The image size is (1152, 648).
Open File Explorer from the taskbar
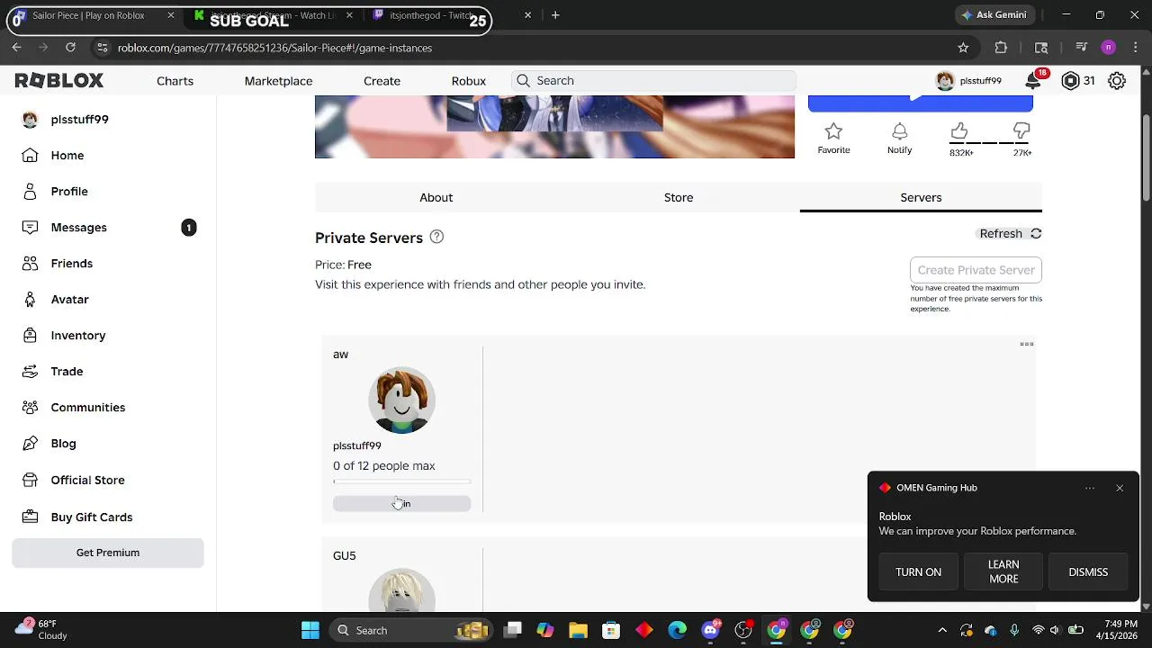578,630
